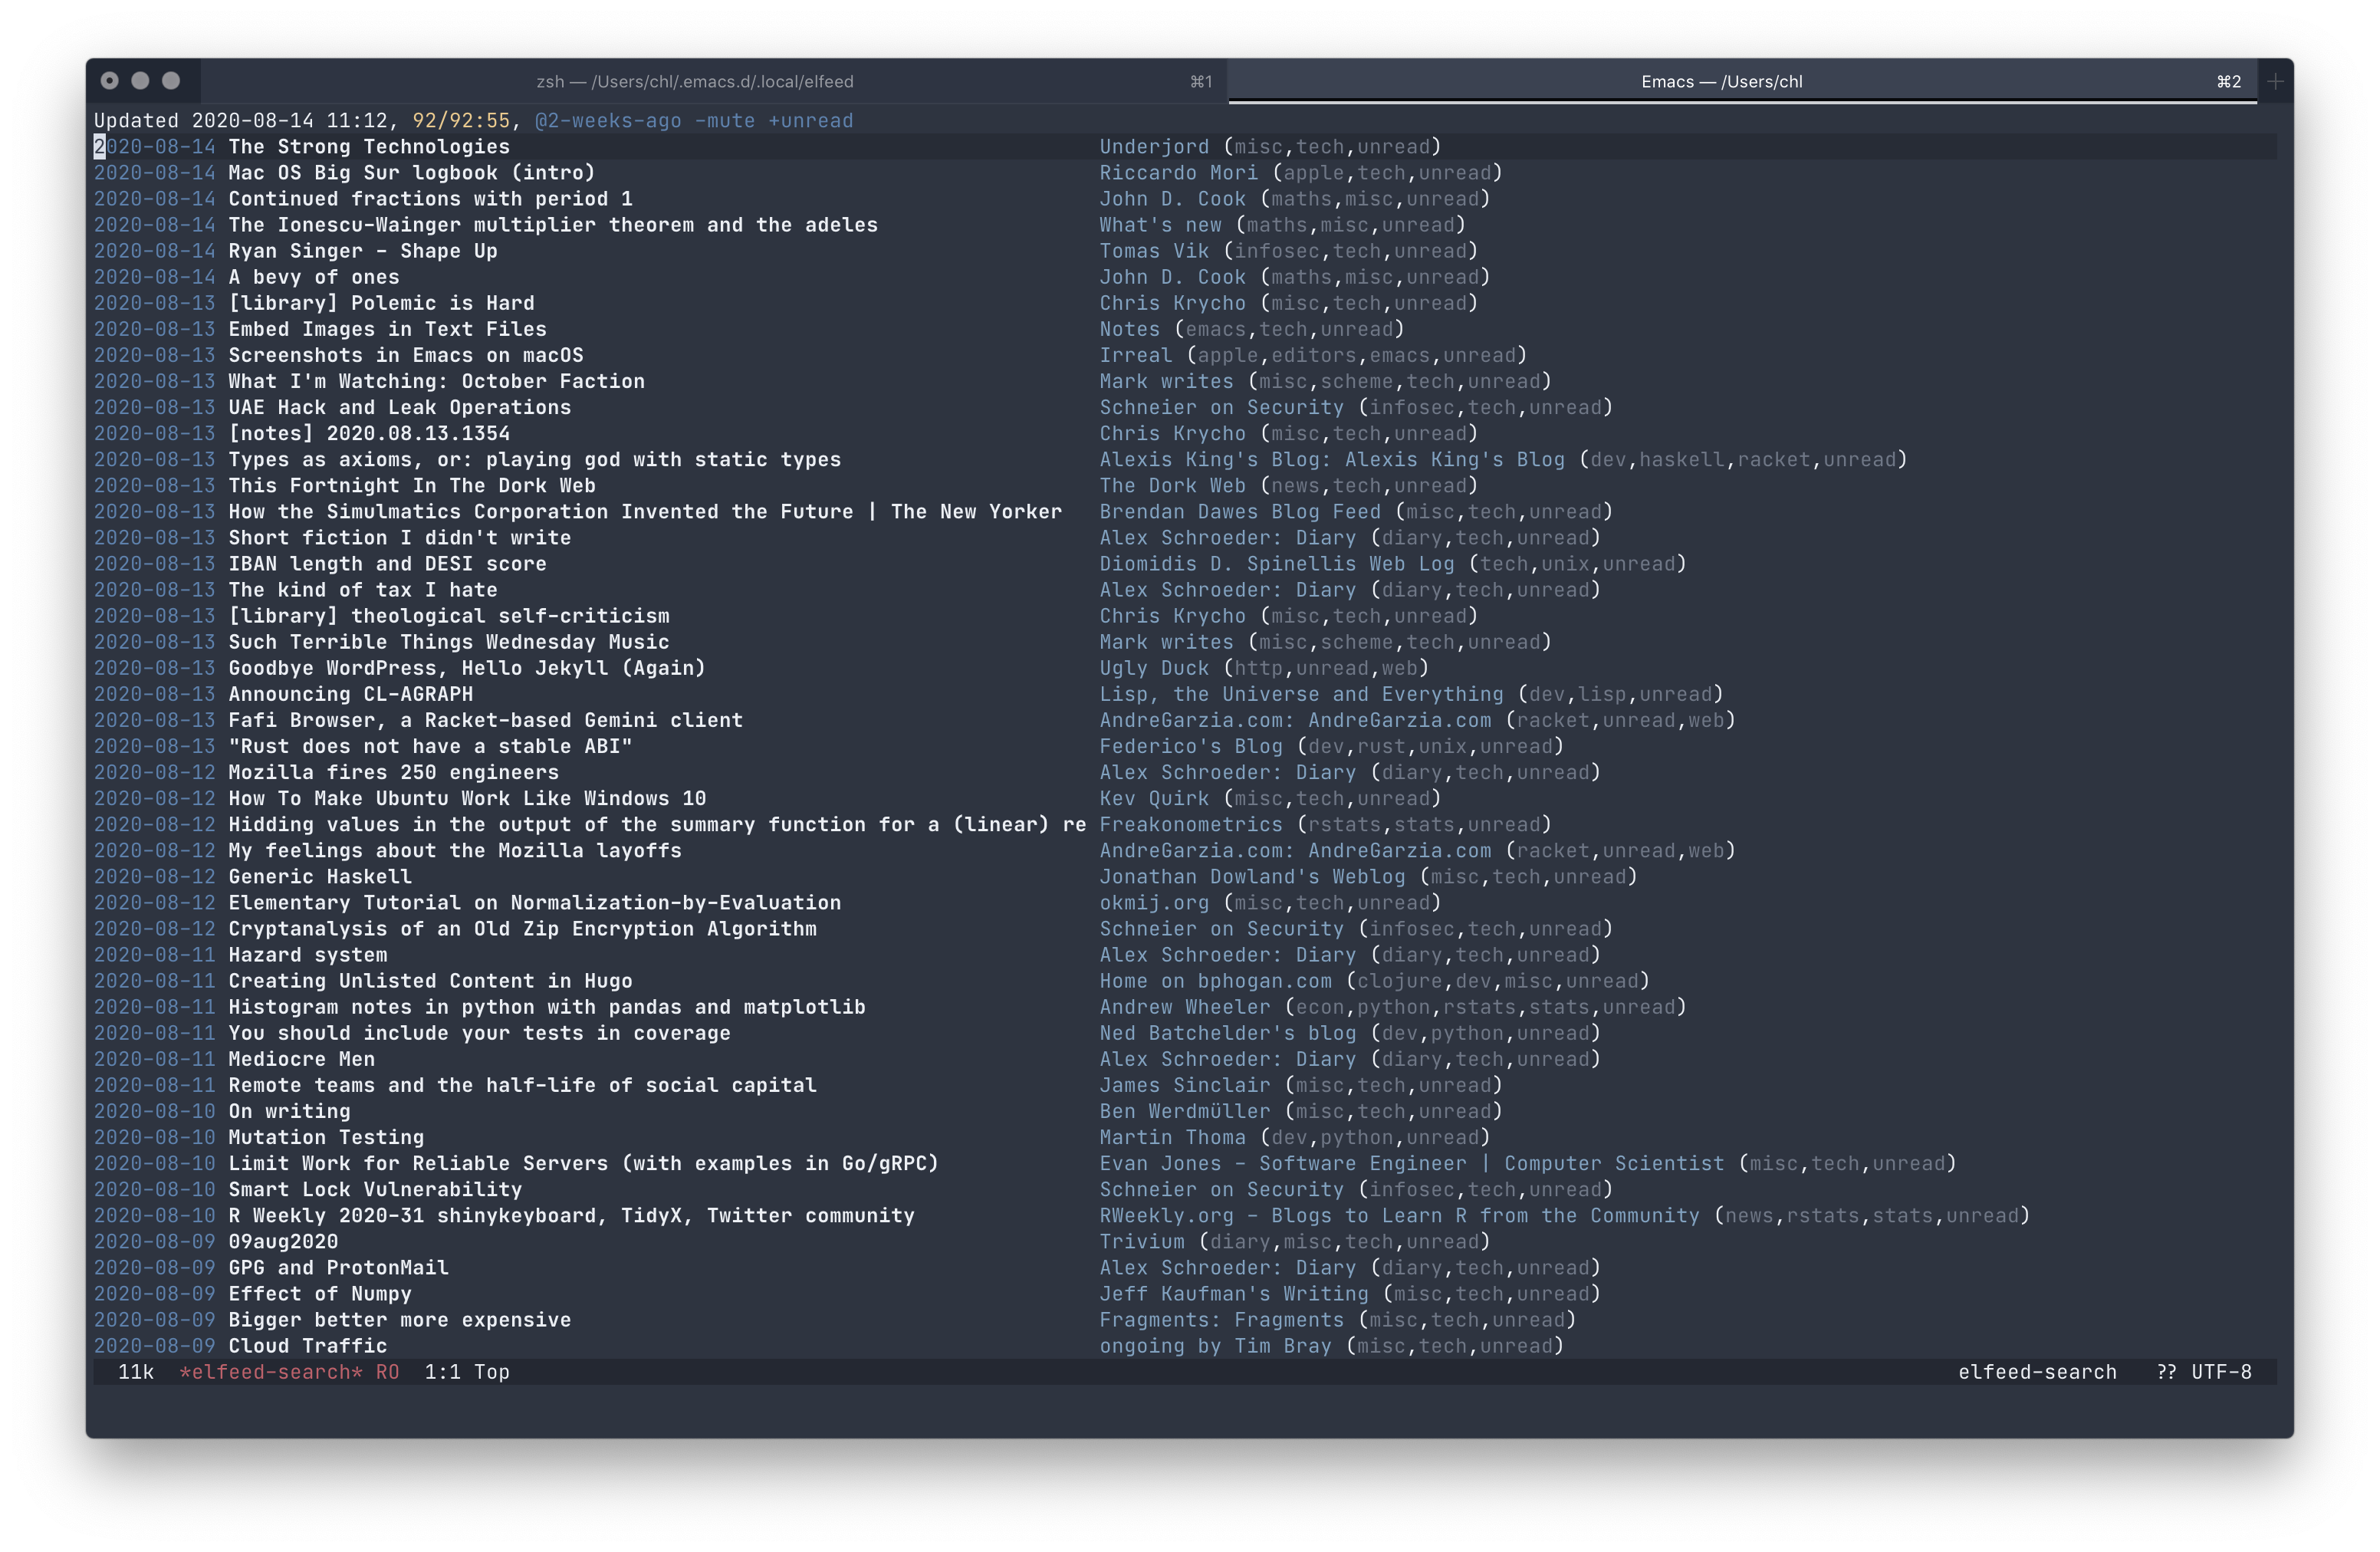Screen dimensions: 2380x1552
Task: Click the elfeed-search major mode indicator
Action: click(2036, 1372)
